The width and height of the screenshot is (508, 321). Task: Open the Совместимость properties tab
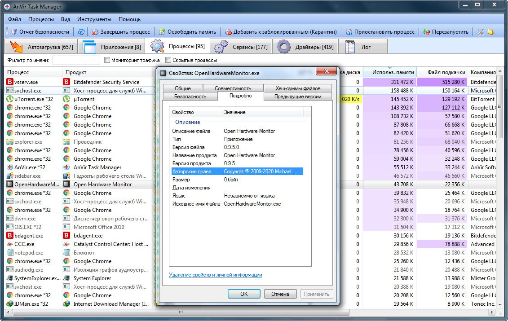pos(233,88)
